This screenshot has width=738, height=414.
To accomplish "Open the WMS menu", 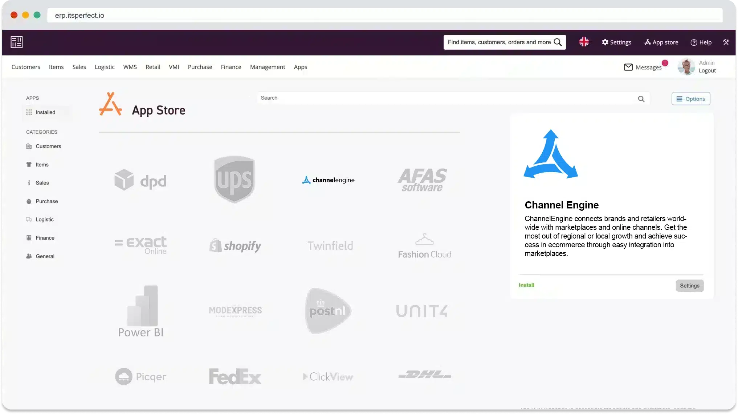I will click(x=130, y=67).
